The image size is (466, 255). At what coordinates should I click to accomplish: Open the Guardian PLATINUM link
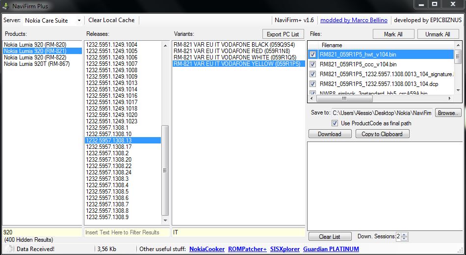(x=331, y=249)
